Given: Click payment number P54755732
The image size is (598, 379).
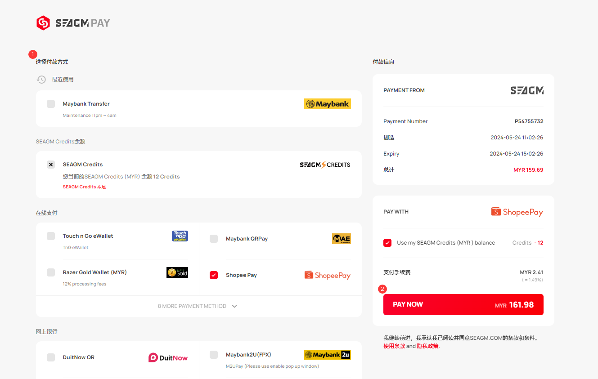Looking at the screenshot, I should coord(529,121).
